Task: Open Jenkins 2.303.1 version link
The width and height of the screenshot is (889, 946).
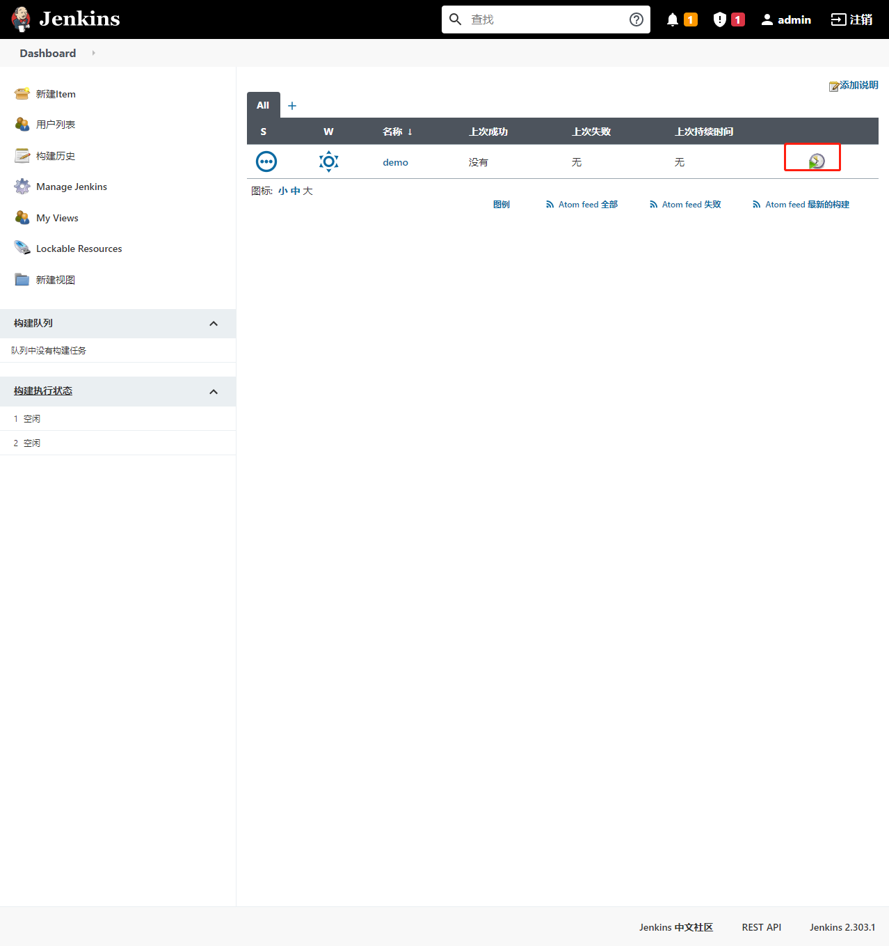Action: 842,927
